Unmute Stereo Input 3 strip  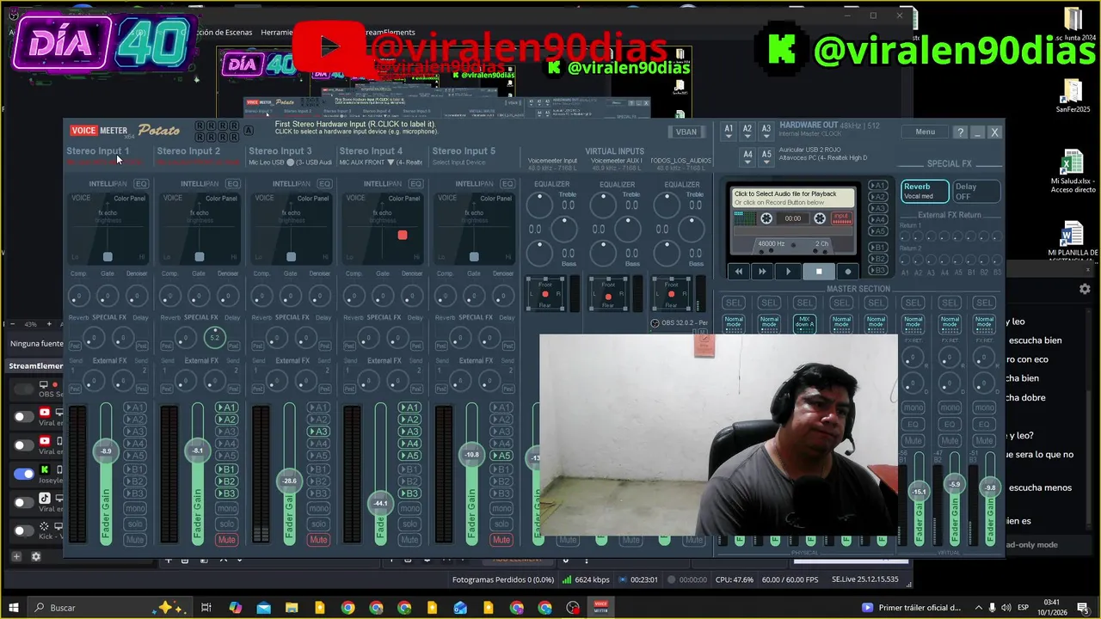[x=318, y=540]
